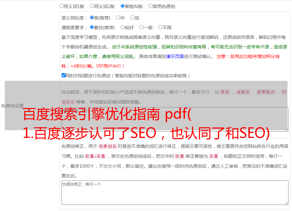Set 通顺度要求 to 不限
The image size is (292, 211).
[160, 27]
